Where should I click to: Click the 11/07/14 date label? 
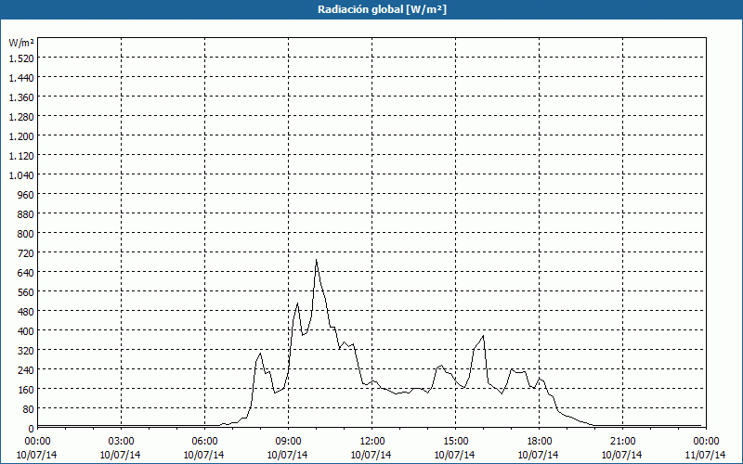pos(705,455)
